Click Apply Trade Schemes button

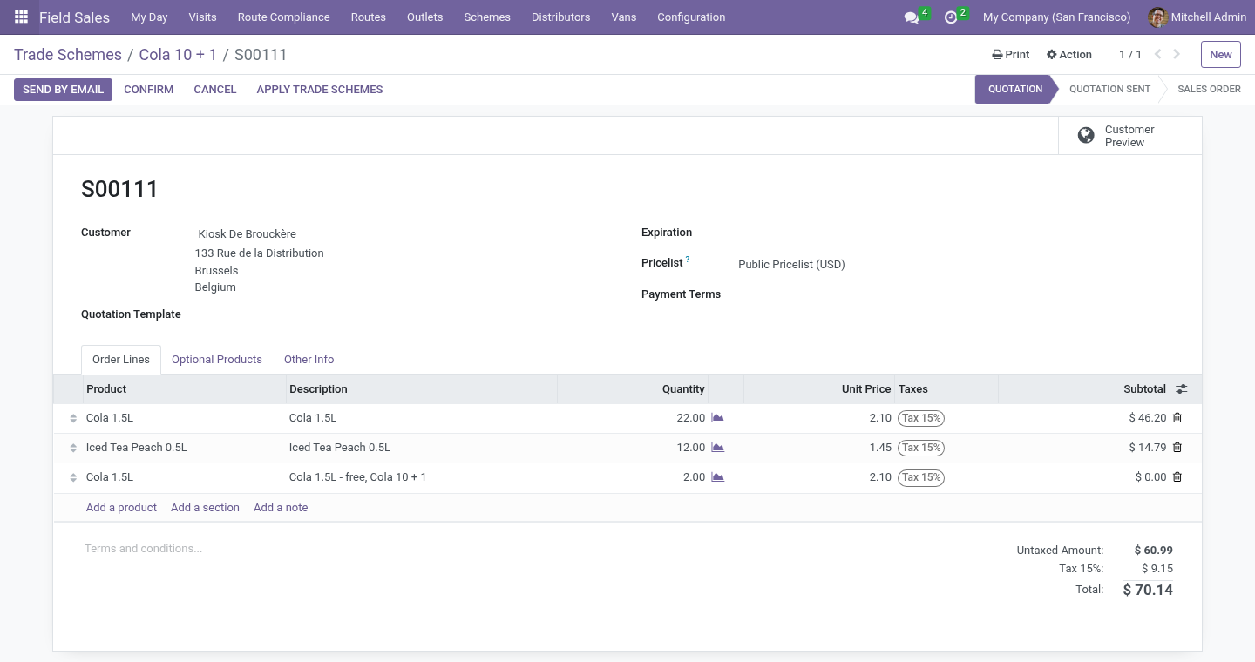(320, 90)
